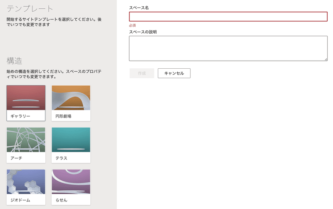The height and width of the screenshot is (209, 333).
Task: Choose the 円形劇場 structure thumbnail image
Action: pos(71,98)
